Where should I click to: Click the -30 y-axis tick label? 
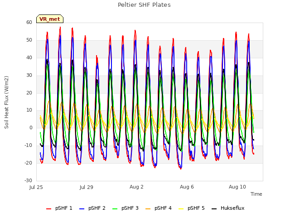click(x=28, y=180)
